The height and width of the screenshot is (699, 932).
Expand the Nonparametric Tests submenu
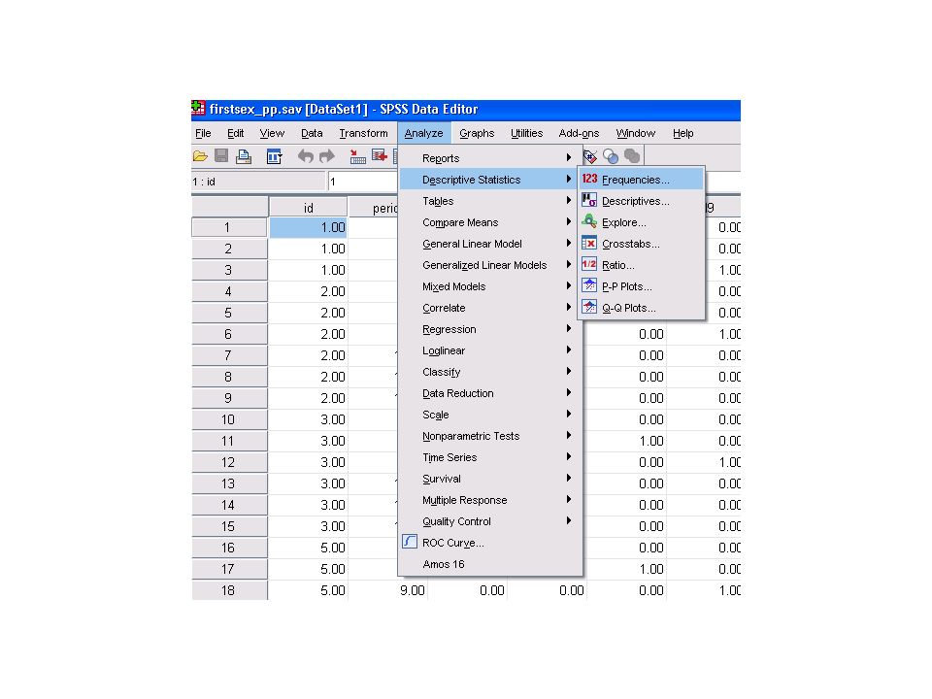[489, 436]
